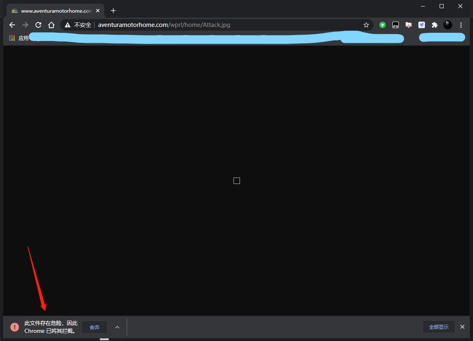Screen dimensions: 473x341
Task: Open the green Y extension
Action: click(x=383, y=25)
